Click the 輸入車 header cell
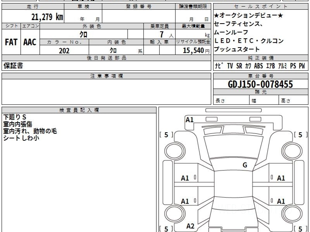The image size is (310, 232). coord(160,42)
